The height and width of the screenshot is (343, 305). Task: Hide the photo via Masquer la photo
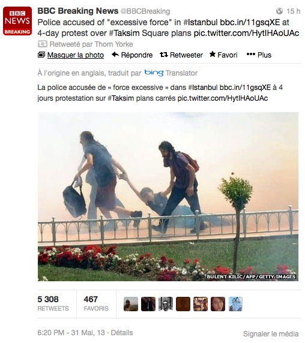[x=75, y=55]
